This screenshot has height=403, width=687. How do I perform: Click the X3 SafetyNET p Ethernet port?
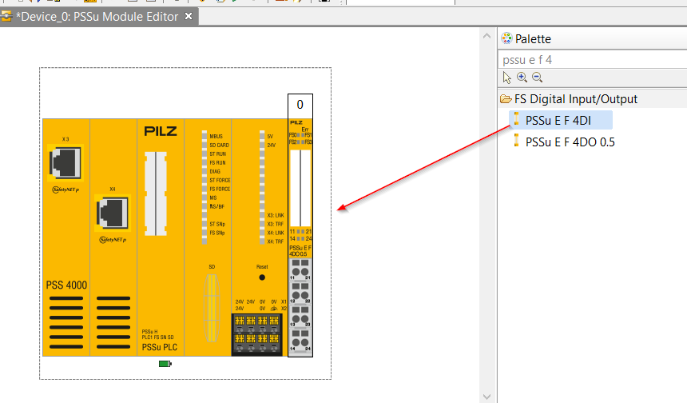[66, 162]
